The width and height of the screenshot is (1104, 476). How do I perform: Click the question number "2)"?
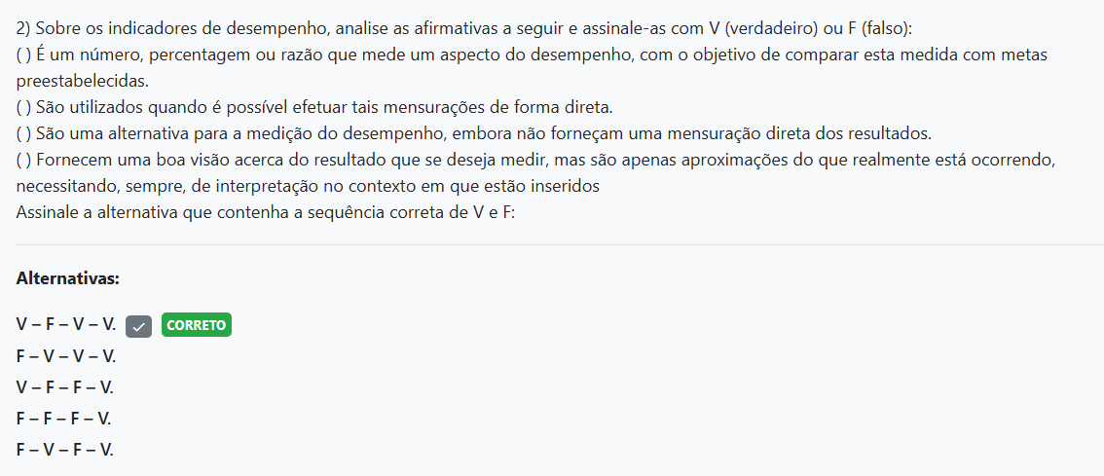(x=24, y=28)
